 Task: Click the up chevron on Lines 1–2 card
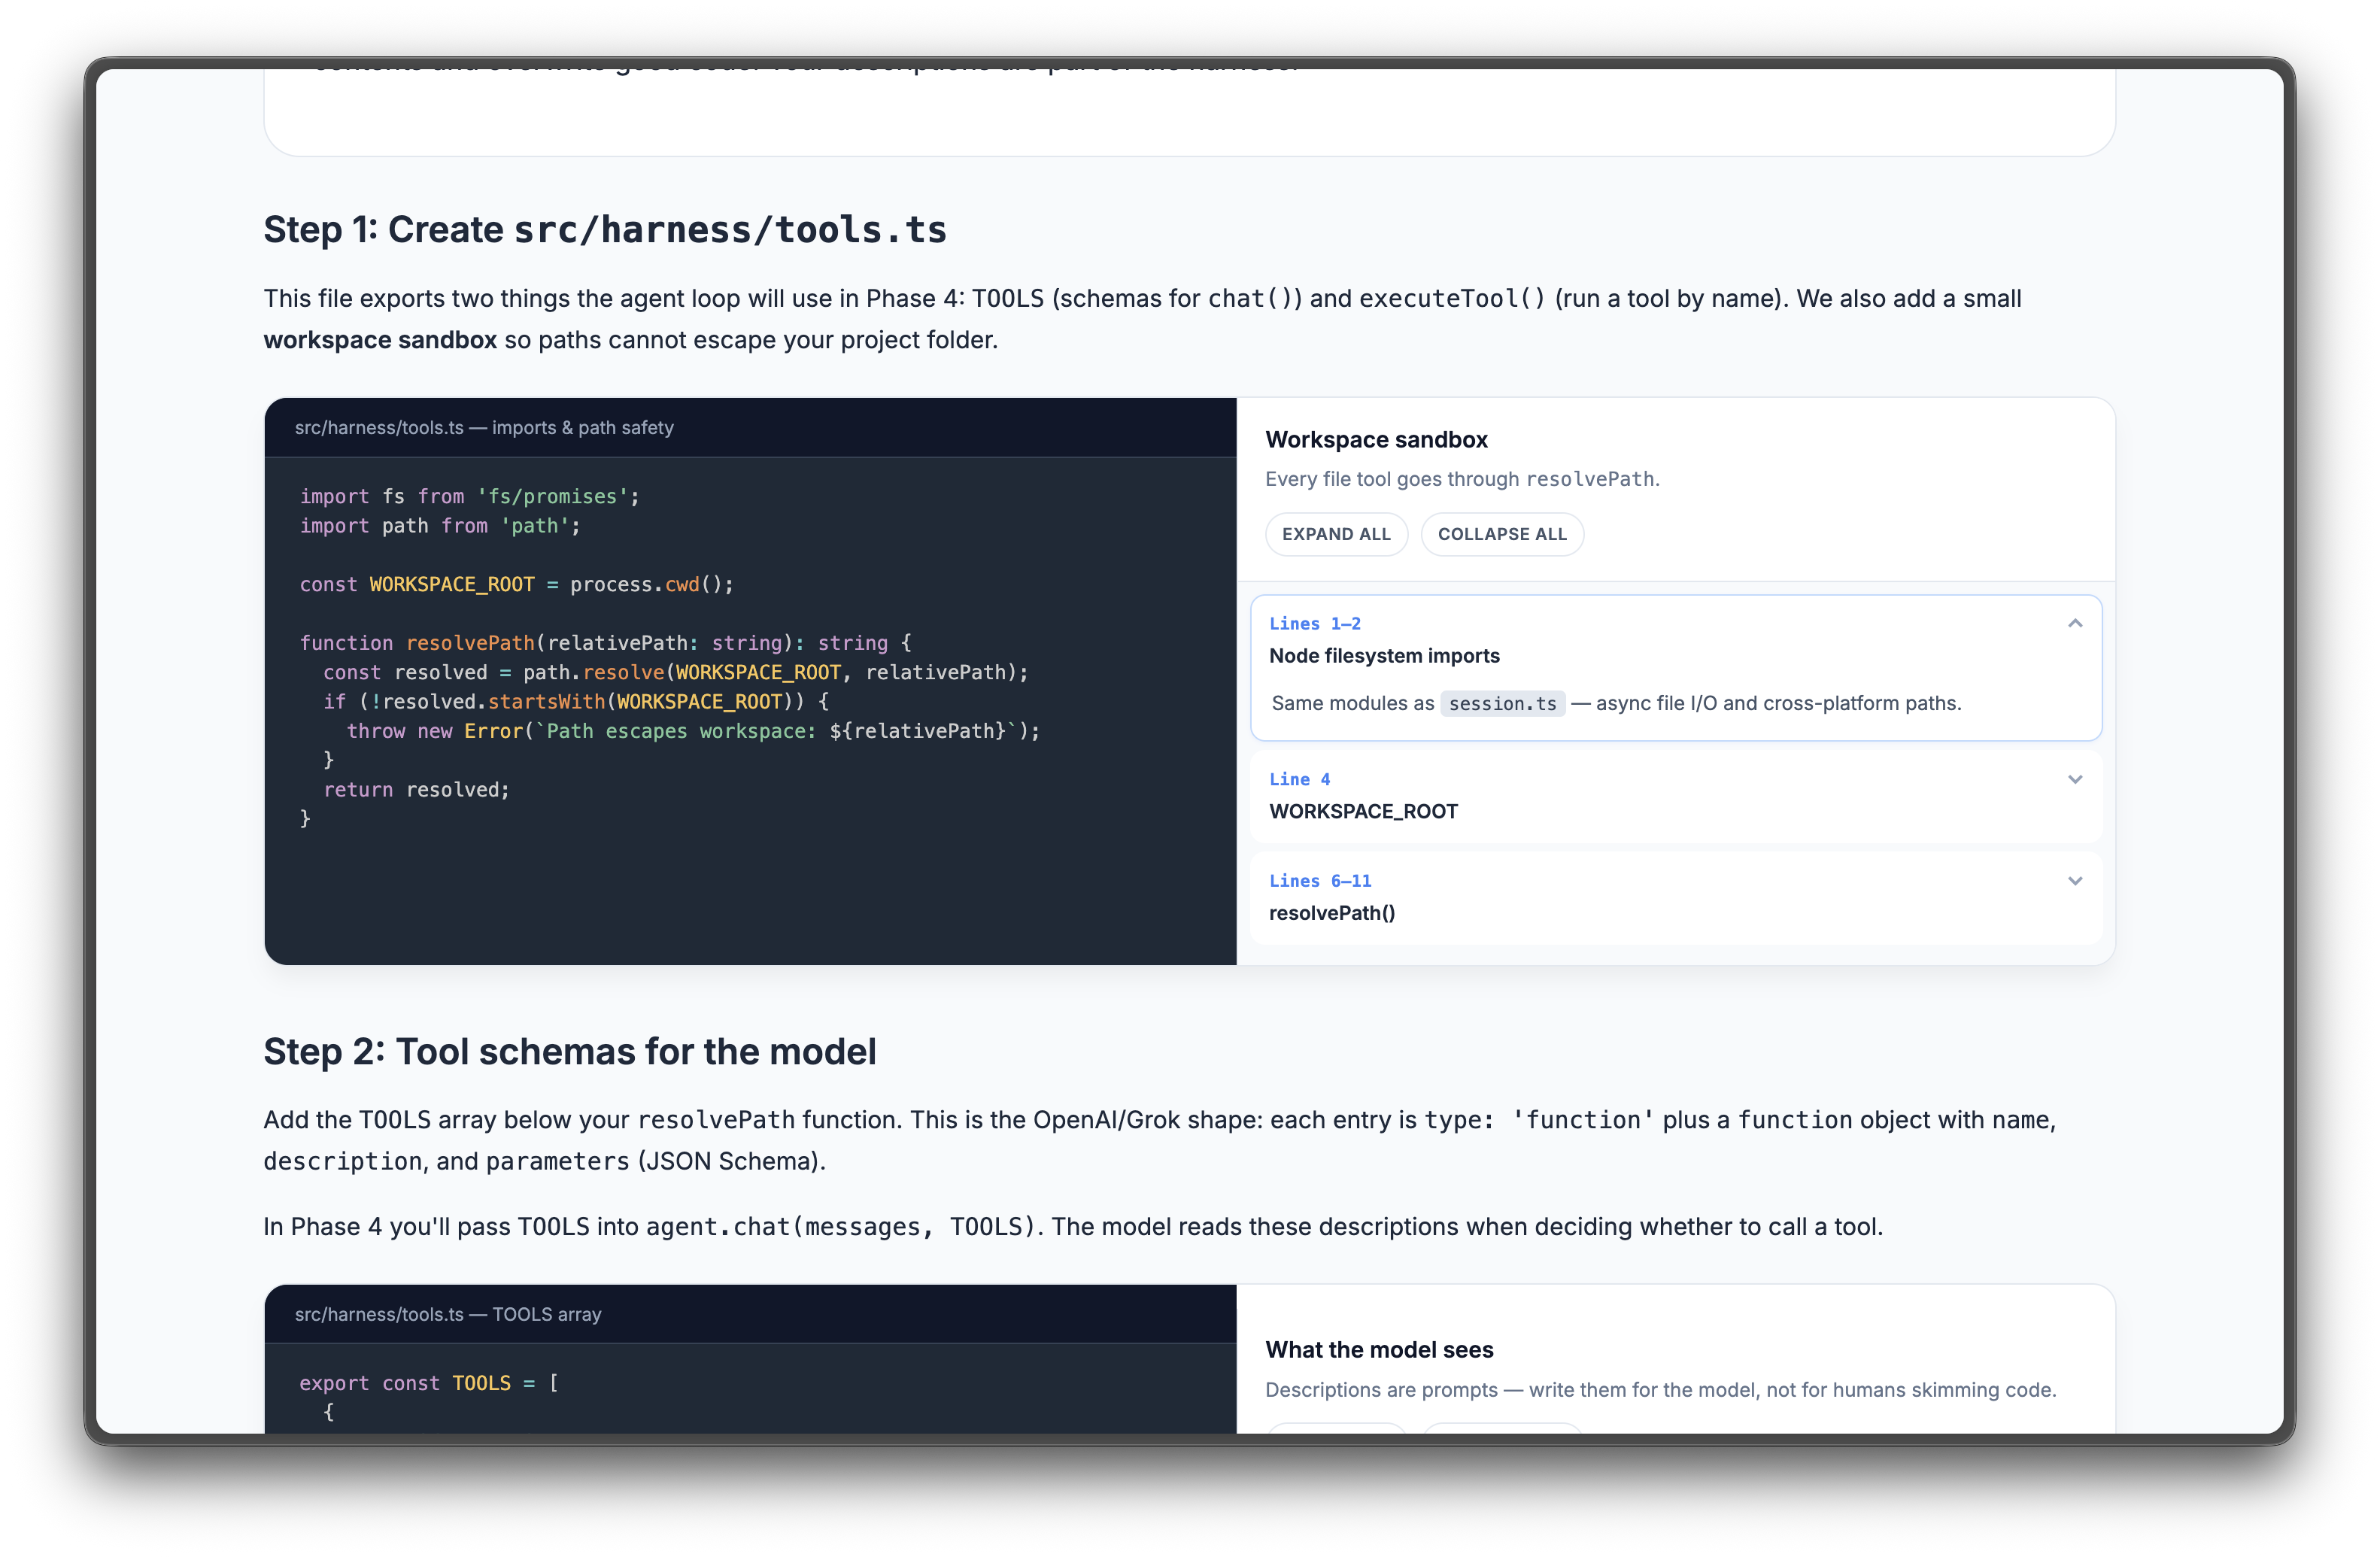2075,624
